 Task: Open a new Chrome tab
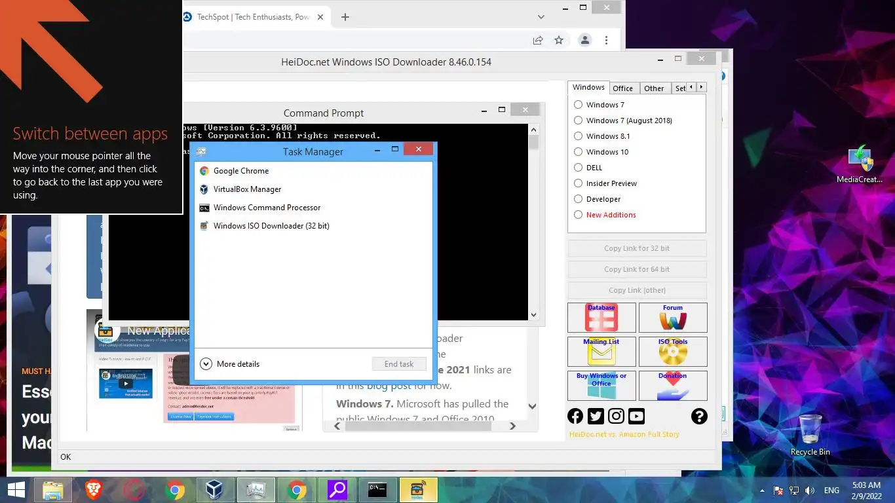click(345, 17)
